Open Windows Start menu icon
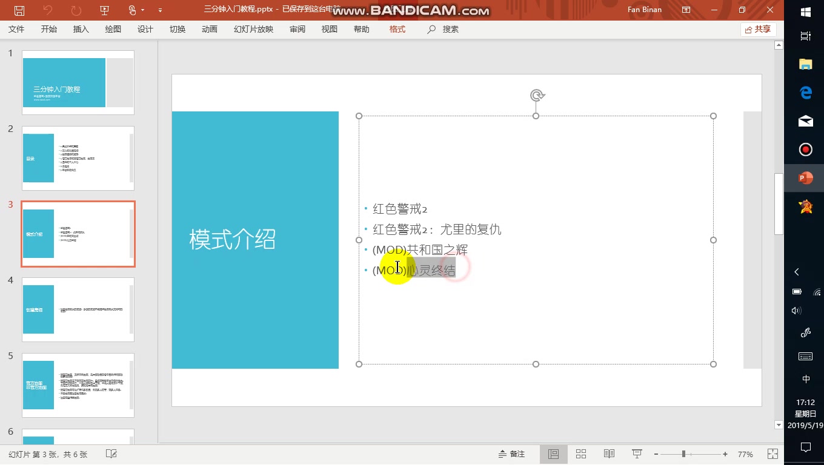The image size is (824, 465). coord(805,12)
